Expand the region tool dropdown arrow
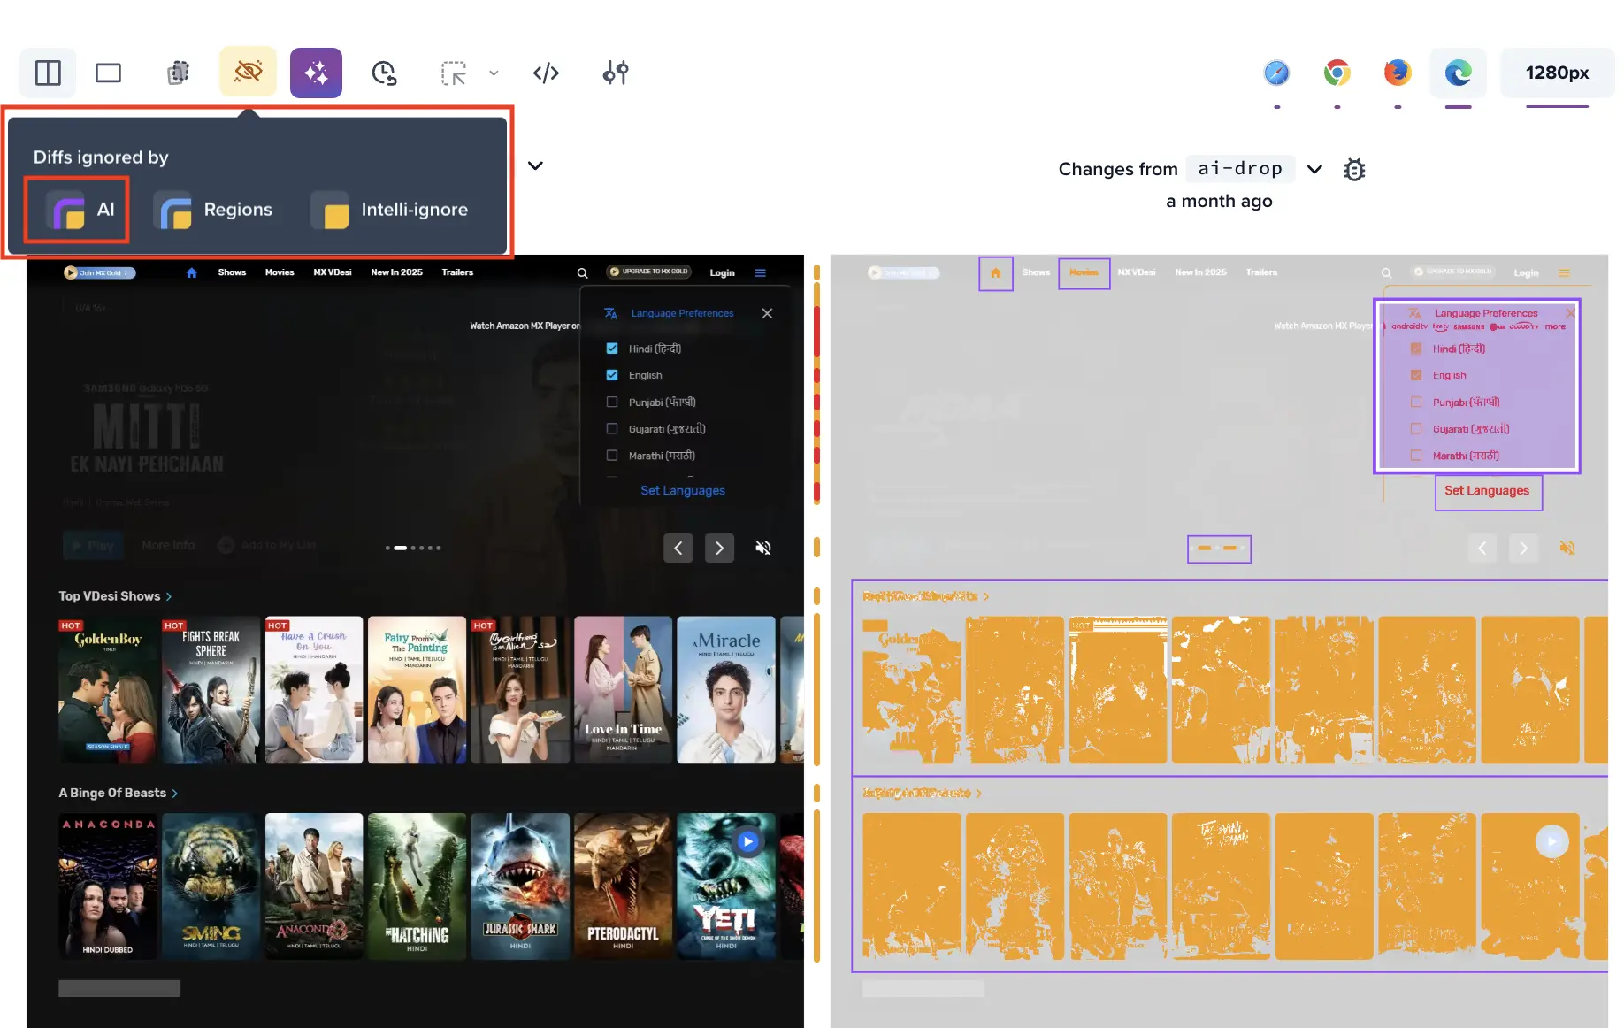The image size is (1624, 1028). point(494,73)
